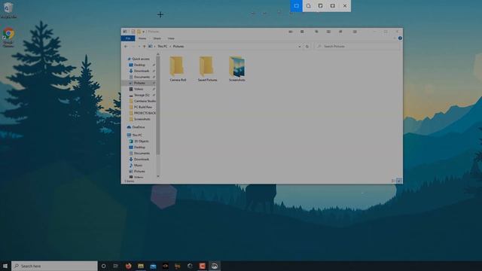Click the Properties icon in title bar

133,32
